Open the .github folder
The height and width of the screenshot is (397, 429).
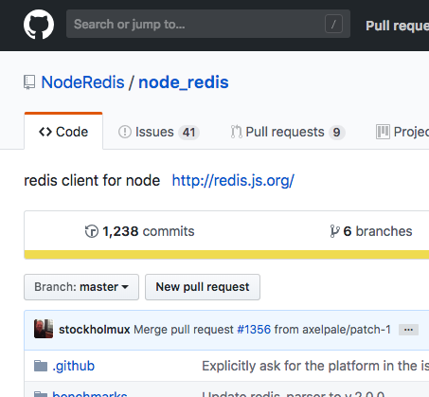point(74,366)
